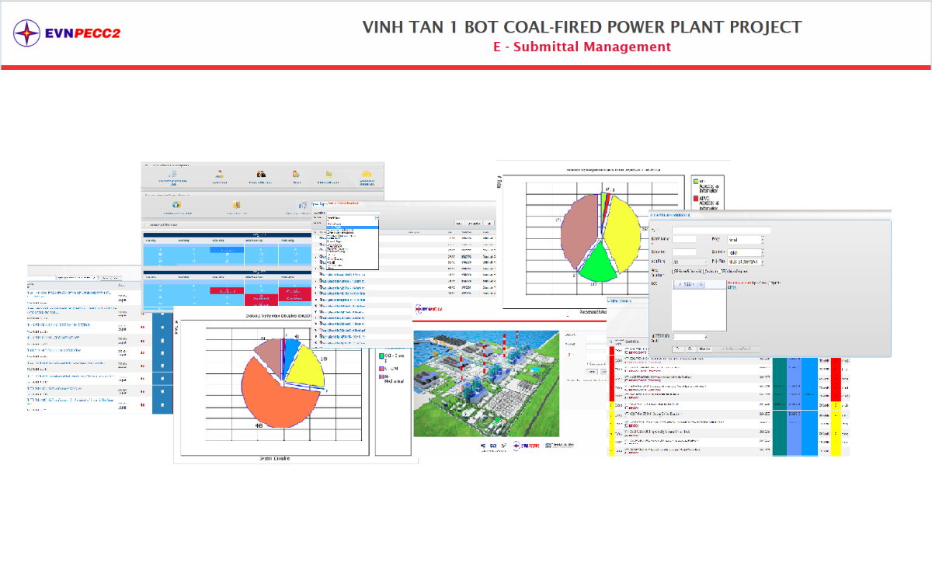Open the single-user icon in the top panel
This screenshot has width=932, height=576.
coord(221,174)
